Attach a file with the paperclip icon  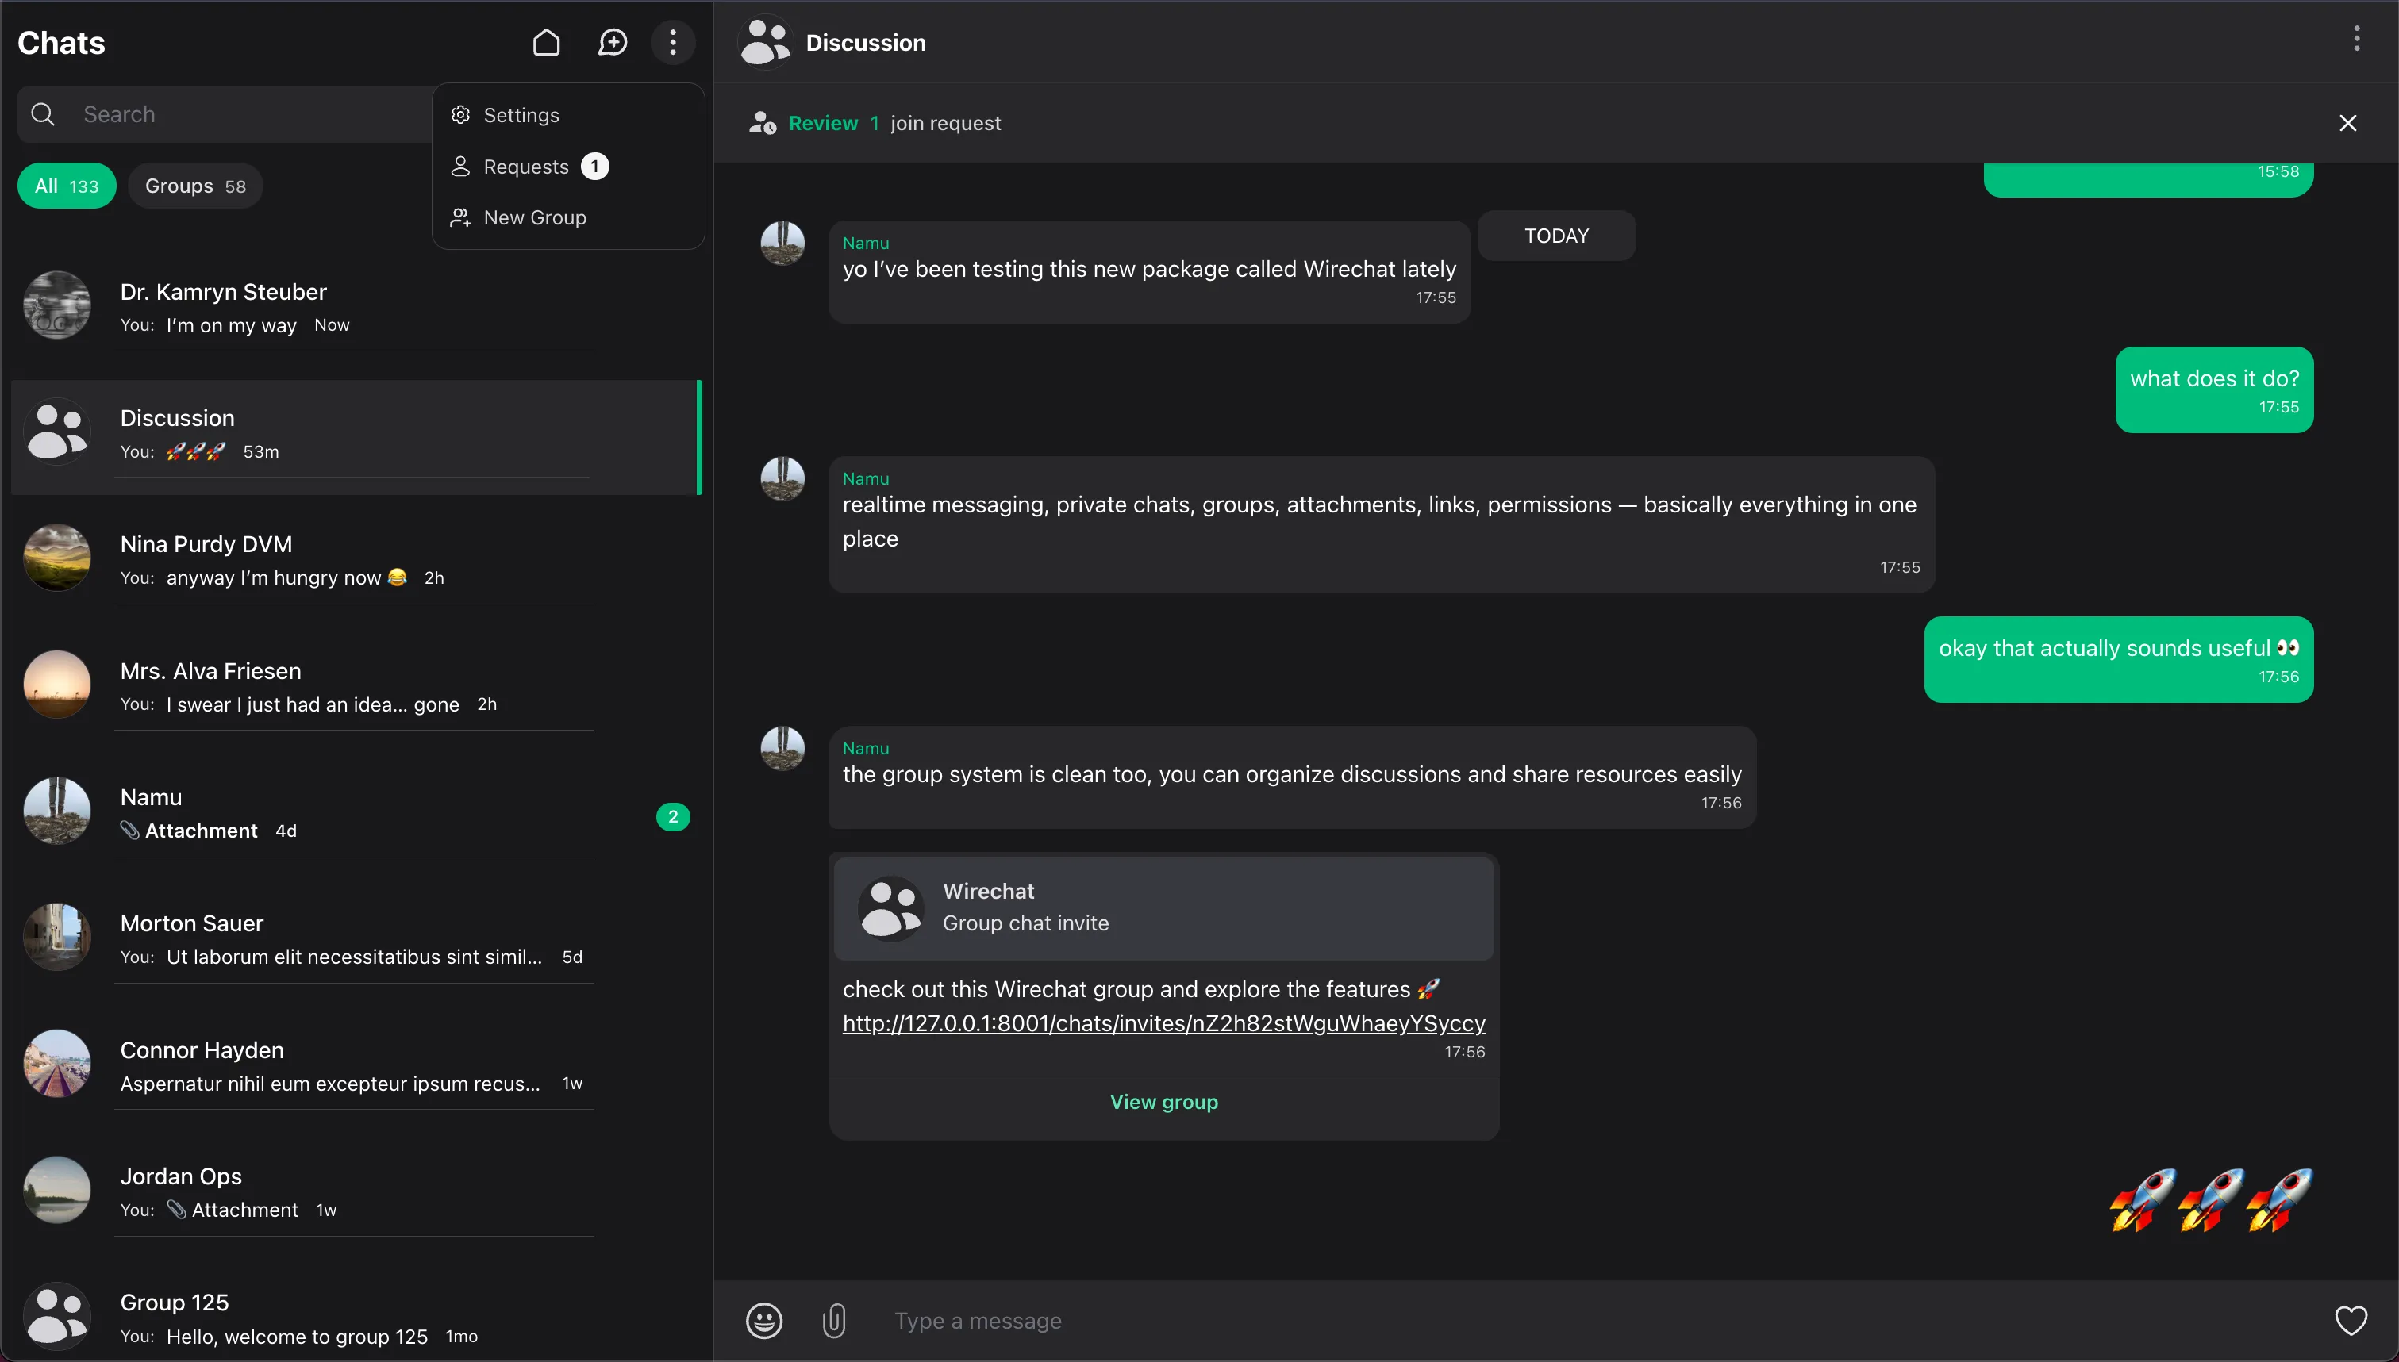click(834, 1320)
